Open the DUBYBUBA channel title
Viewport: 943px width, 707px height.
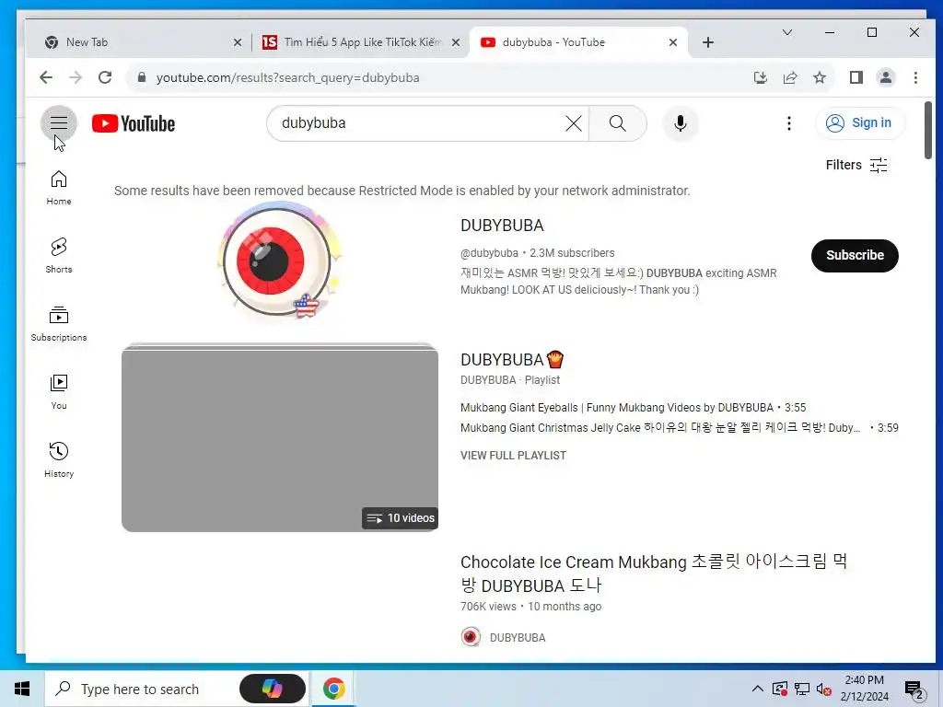[x=502, y=226]
